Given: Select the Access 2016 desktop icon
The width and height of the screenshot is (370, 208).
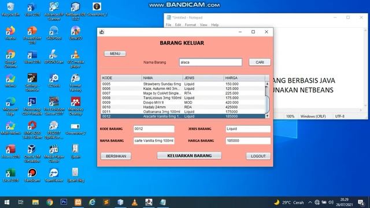Looking at the screenshot, I should (x=10, y=151).
